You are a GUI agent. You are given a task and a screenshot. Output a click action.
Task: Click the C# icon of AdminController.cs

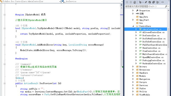coord(141,29)
